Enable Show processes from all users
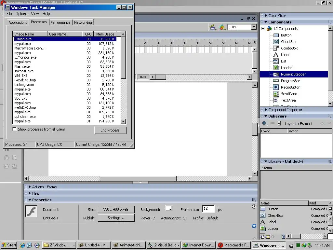 14,129
